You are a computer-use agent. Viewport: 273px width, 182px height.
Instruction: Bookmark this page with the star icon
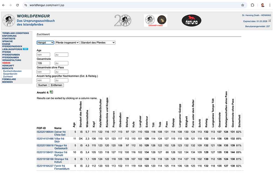click(243, 5)
